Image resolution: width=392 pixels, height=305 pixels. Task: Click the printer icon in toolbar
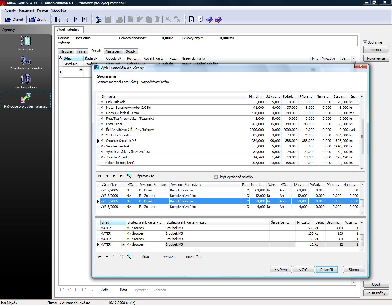tap(119, 19)
